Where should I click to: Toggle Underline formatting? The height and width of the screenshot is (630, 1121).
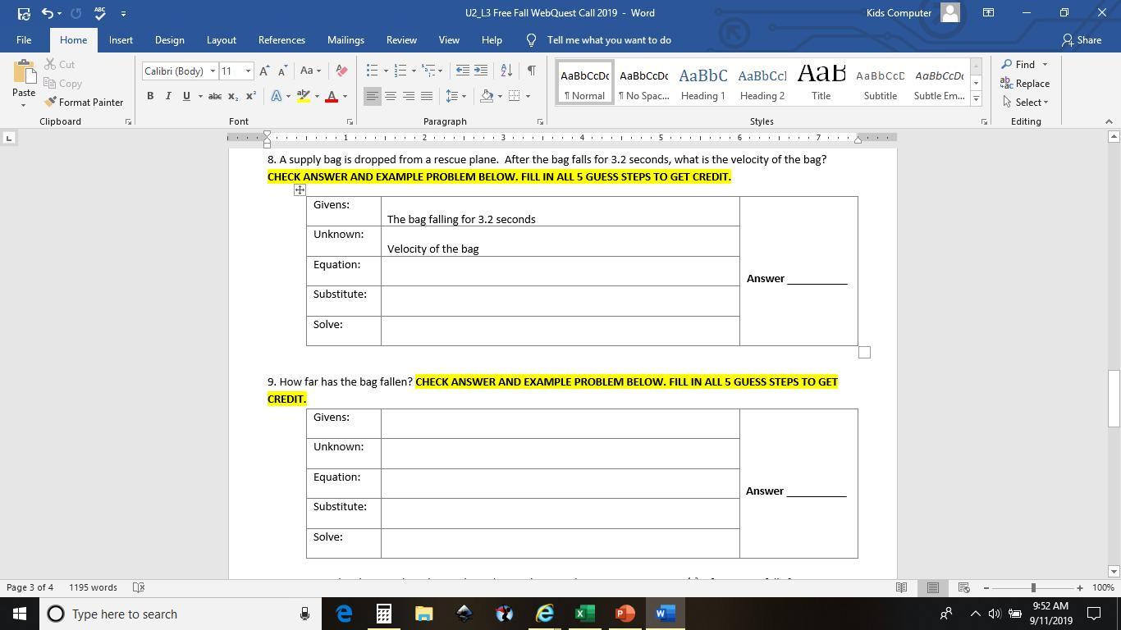(186, 97)
